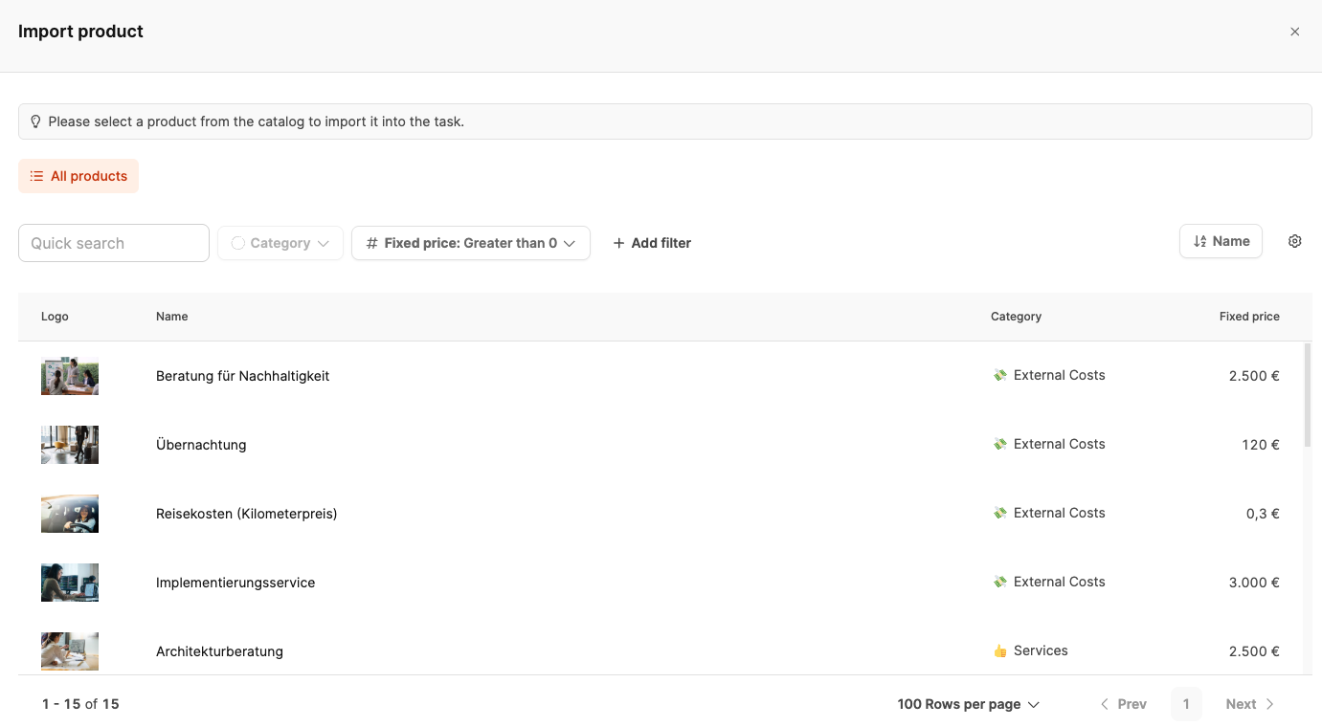Select page 1 in pagination
The image size is (1322, 727).
click(x=1186, y=704)
